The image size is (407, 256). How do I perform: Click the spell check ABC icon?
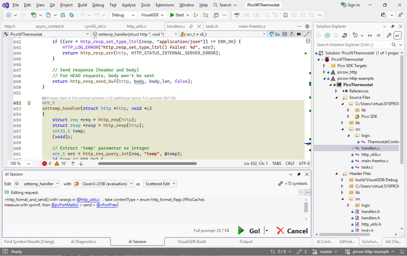pyautogui.click(x=237, y=15)
